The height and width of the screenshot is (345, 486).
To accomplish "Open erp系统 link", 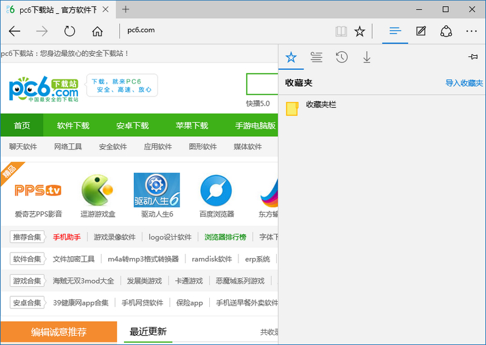I will coord(257,259).
